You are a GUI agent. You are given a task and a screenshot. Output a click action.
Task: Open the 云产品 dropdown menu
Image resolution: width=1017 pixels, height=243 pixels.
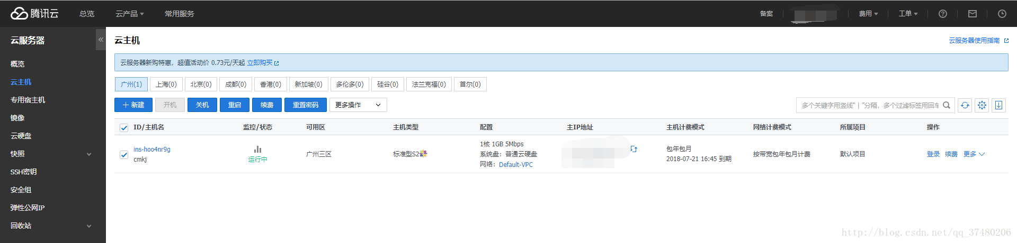coord(130,14)
